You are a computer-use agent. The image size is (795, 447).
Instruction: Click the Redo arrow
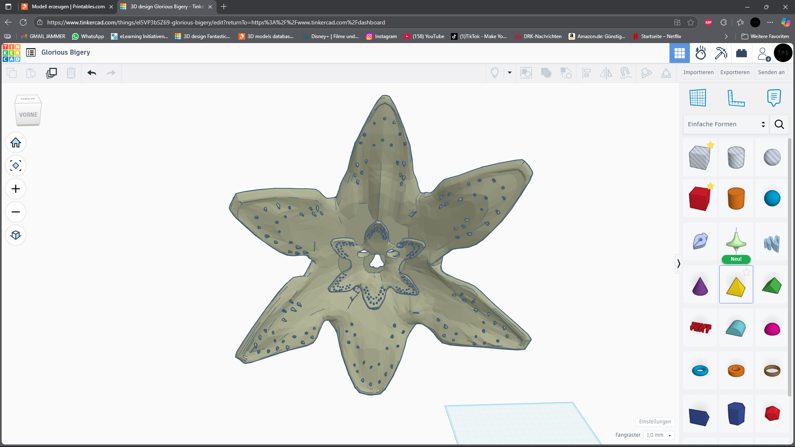111,73
